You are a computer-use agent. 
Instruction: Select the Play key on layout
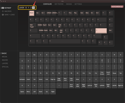pos(75,13)
